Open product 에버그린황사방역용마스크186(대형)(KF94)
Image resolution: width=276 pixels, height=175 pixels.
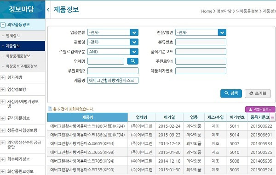[87, 126]
